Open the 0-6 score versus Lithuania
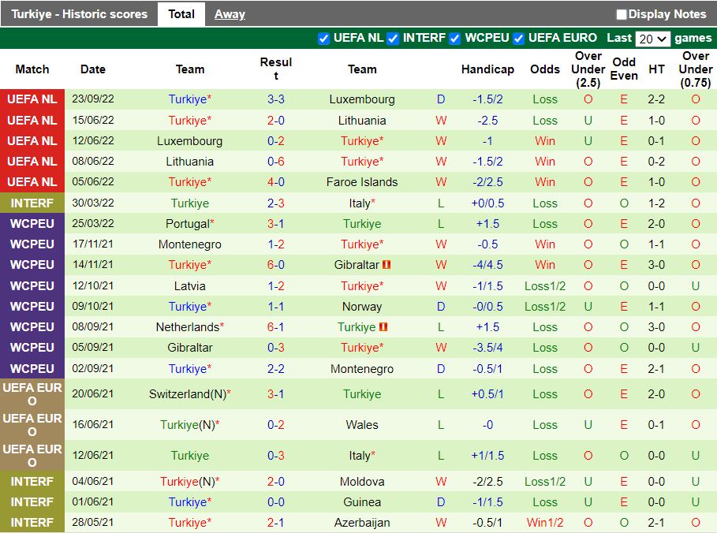Viewport: 717px width, 533px height. 276,162
